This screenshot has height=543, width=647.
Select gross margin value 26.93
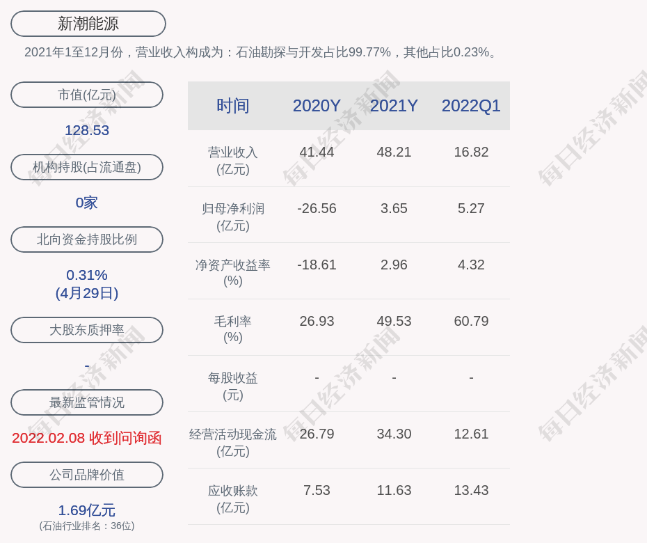point(317,321)
